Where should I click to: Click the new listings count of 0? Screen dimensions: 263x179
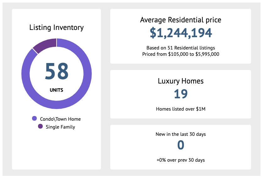[x=181, y=145]
